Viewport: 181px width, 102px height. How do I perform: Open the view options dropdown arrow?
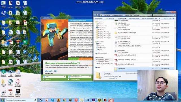(x=167, y=18)
